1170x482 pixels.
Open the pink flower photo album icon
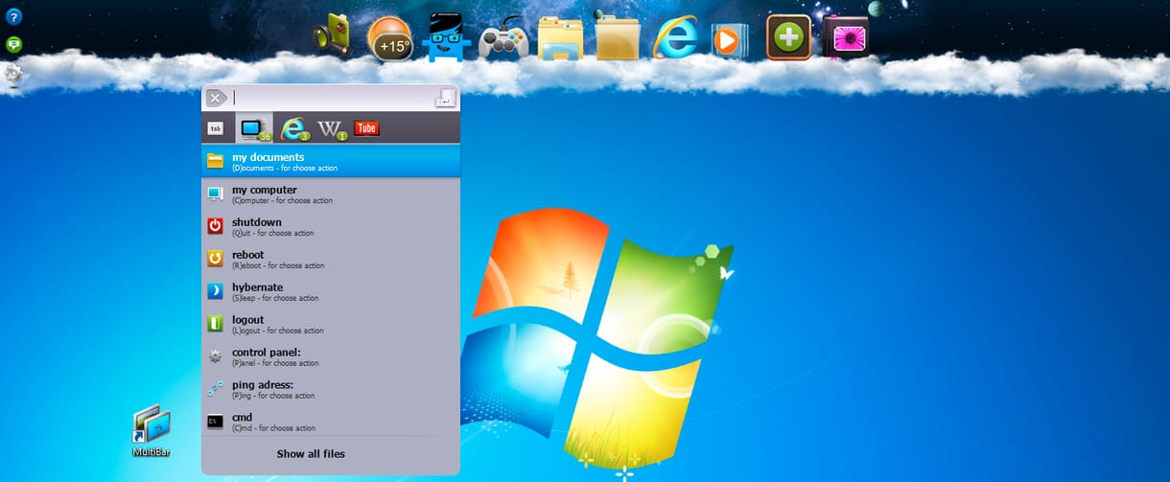click(x=847, y=37)
